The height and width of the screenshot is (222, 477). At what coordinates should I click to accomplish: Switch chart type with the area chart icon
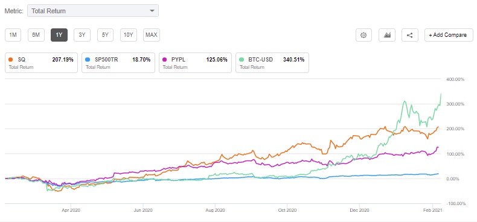pos(387,35)
